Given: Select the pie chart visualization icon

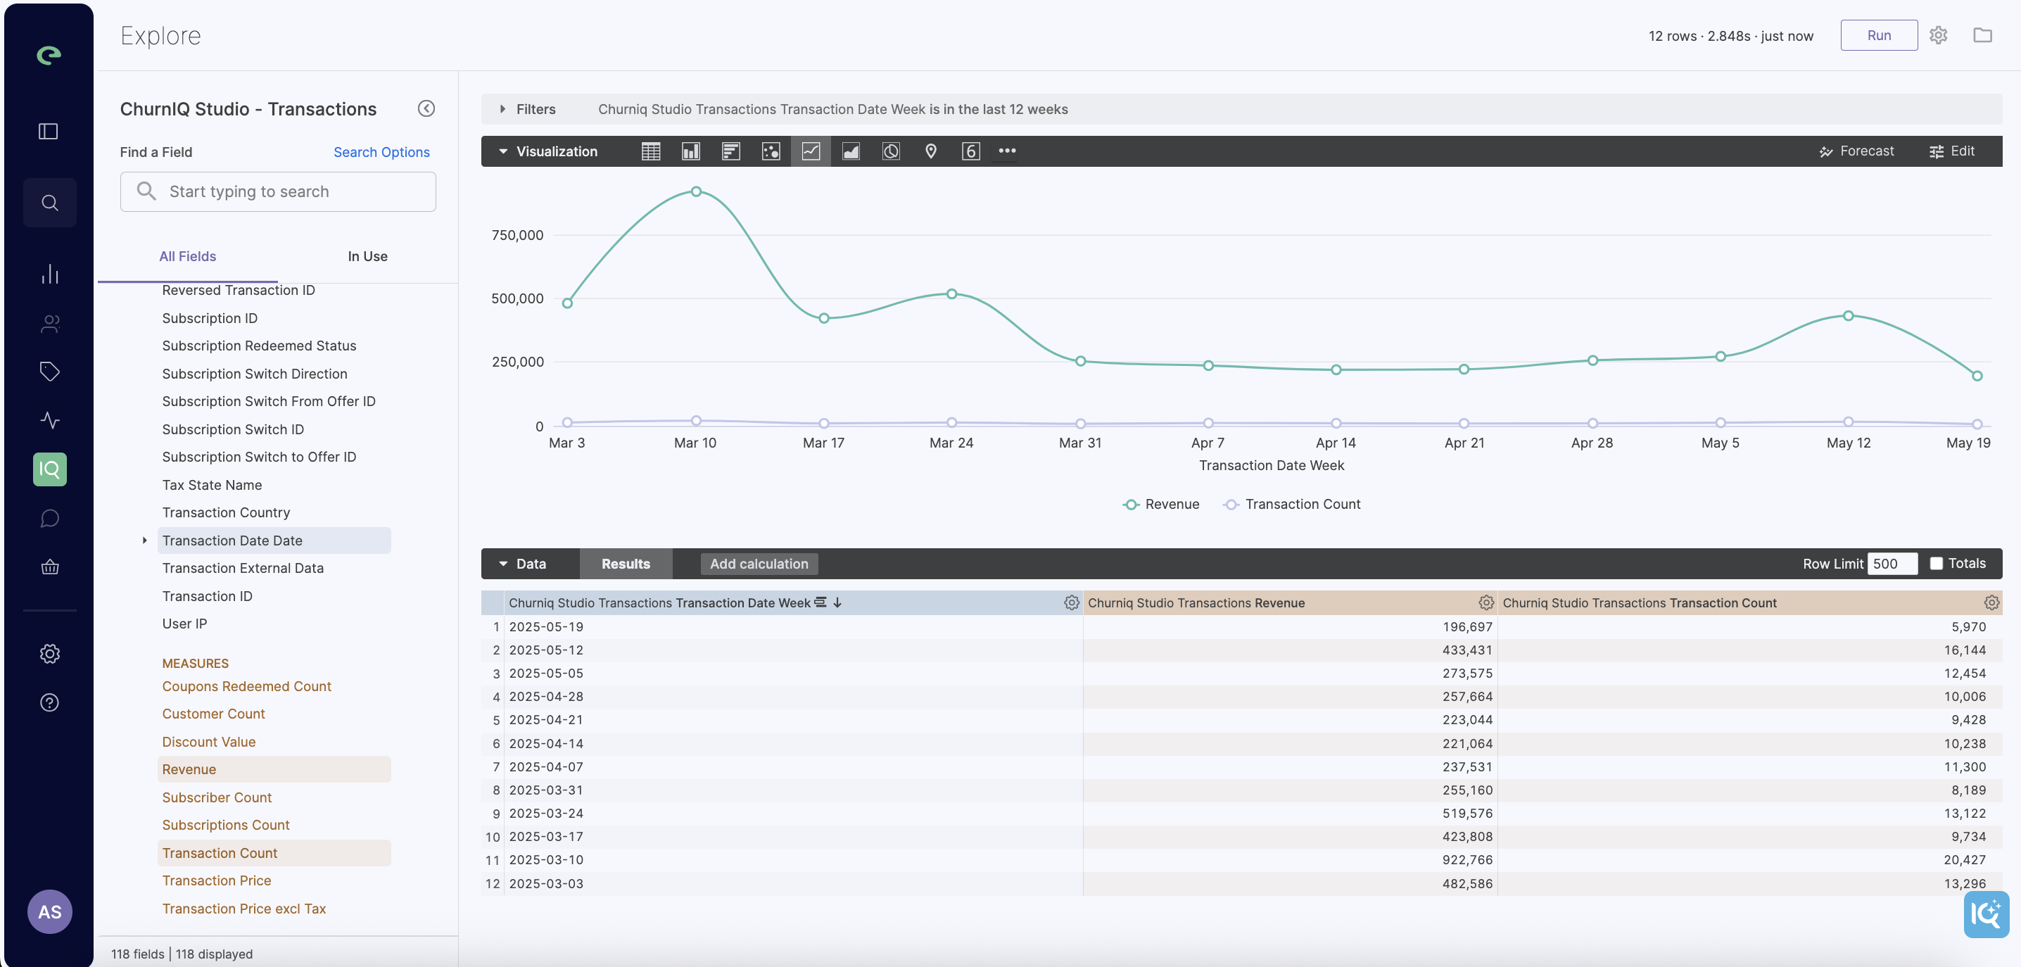Looking at the screenshot, I should [890, 151].
